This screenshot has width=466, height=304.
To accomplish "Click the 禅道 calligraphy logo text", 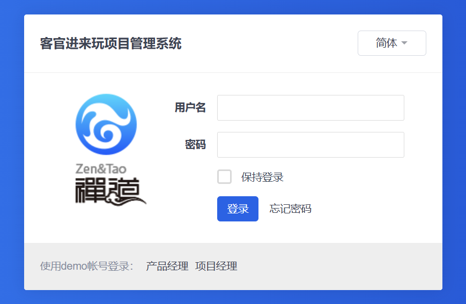I will point(110,191).
